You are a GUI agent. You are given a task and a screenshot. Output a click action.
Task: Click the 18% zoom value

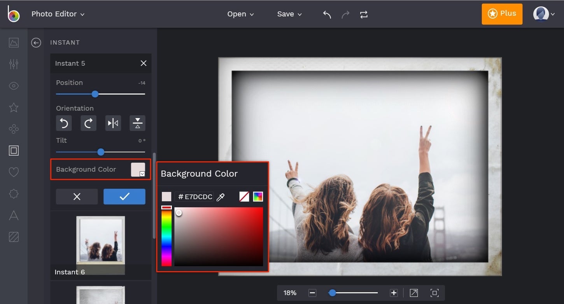point(290,293)
